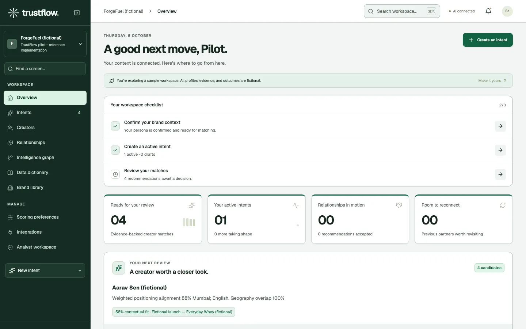Open the Creators menu item

(x=45, y=128)
